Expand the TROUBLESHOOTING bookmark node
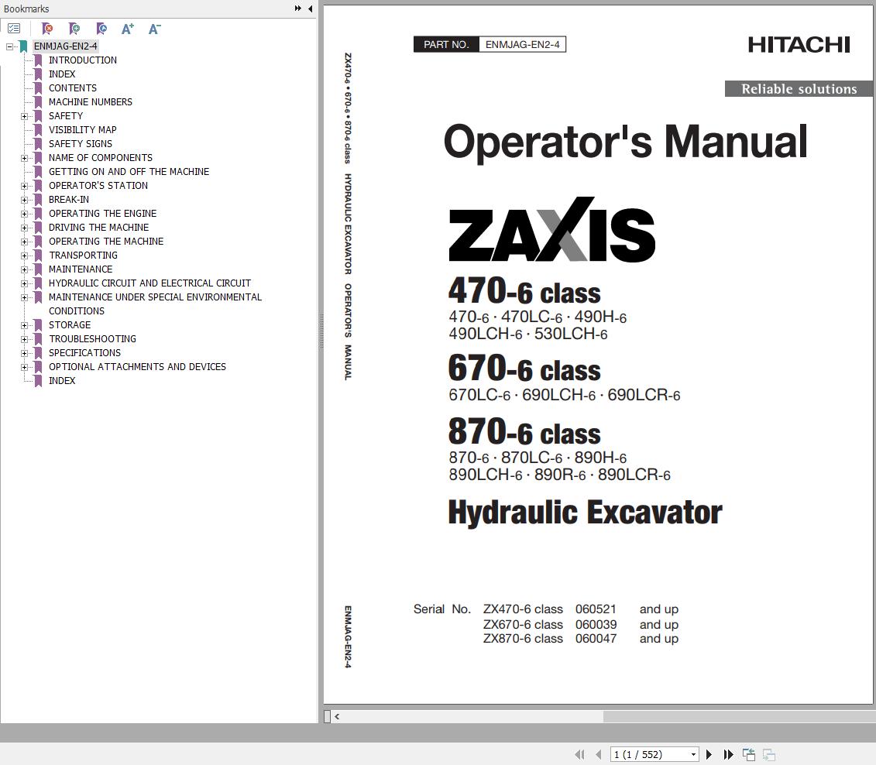 click(24, 339)
